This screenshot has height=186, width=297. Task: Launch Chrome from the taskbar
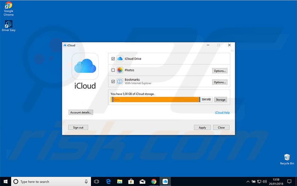pos(154,181)
